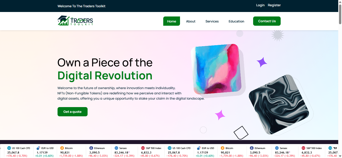Click the first US 100 Cash CFD icon
The width and height of the screenshot is (342, 158).
pyautogui.click(x=9, y=148)
